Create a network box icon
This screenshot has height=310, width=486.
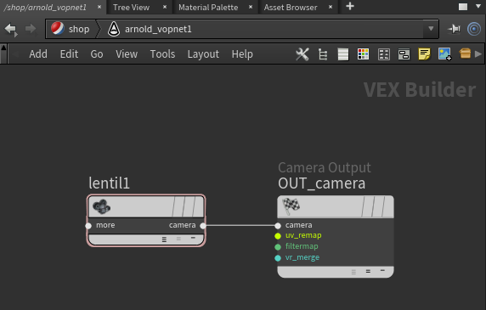click(404, 54)
